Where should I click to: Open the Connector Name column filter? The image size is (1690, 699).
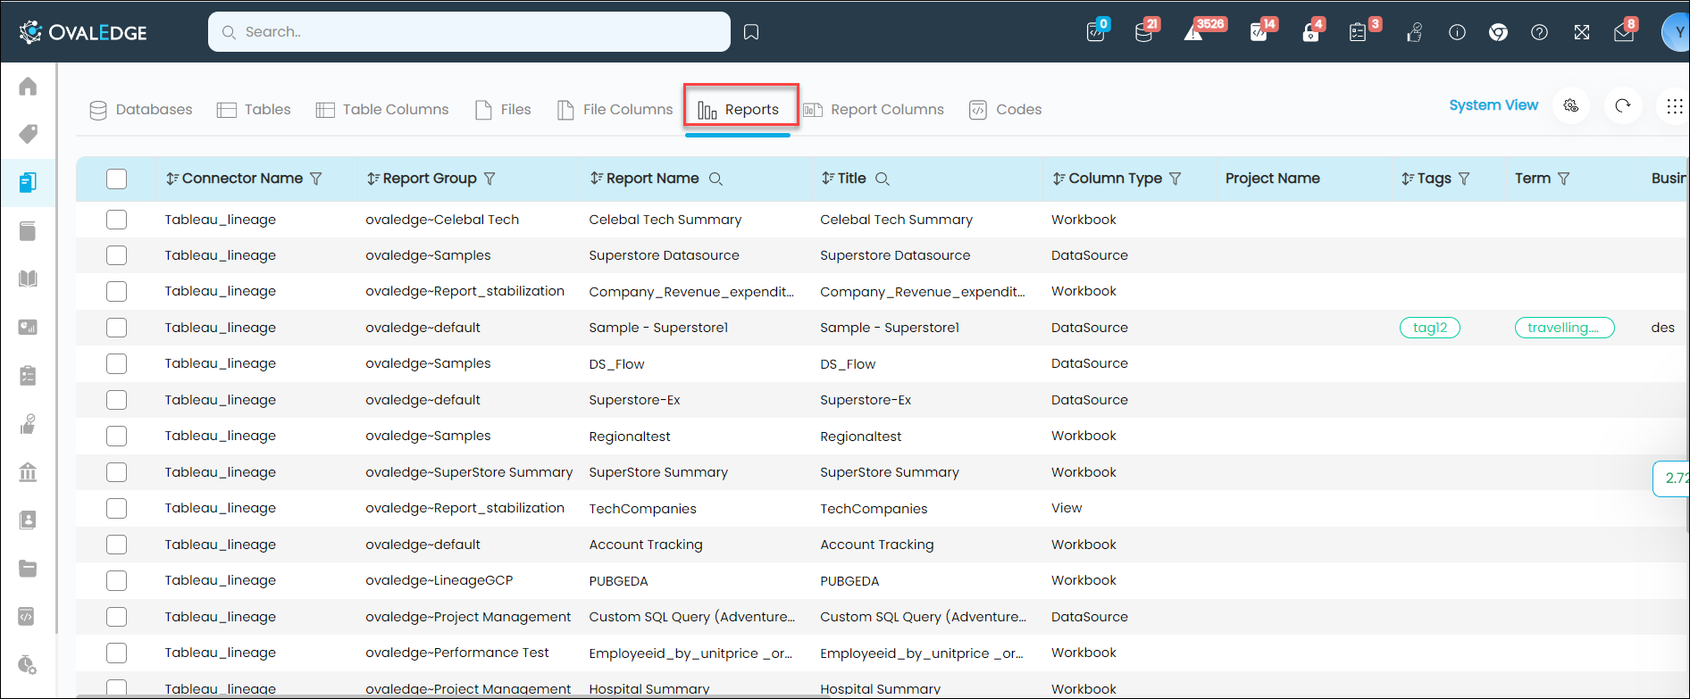pyautogui.click(x=316, y=179)
